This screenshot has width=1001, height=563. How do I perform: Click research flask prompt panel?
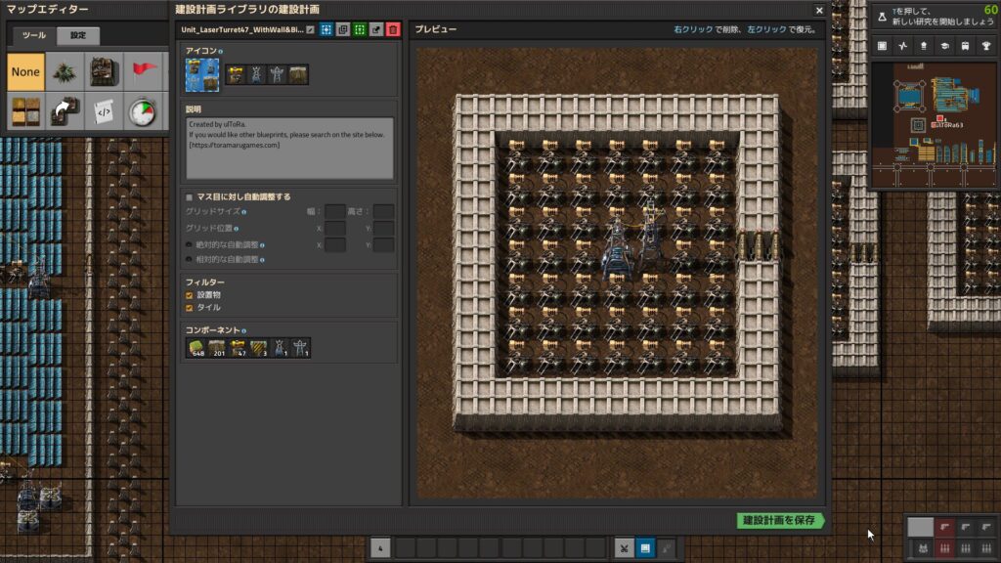[934, 17]
